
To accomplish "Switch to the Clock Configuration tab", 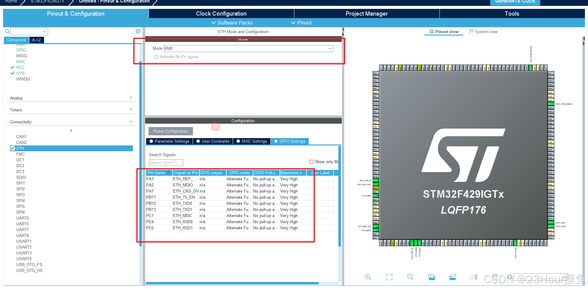I will [221, 13].
